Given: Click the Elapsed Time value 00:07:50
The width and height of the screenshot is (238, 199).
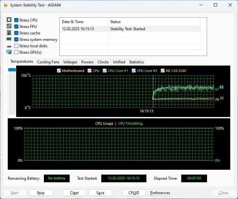Looking at the screenshot, I should pos(194,178).
